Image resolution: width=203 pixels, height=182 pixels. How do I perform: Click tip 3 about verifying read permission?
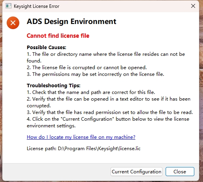(110, 112)
